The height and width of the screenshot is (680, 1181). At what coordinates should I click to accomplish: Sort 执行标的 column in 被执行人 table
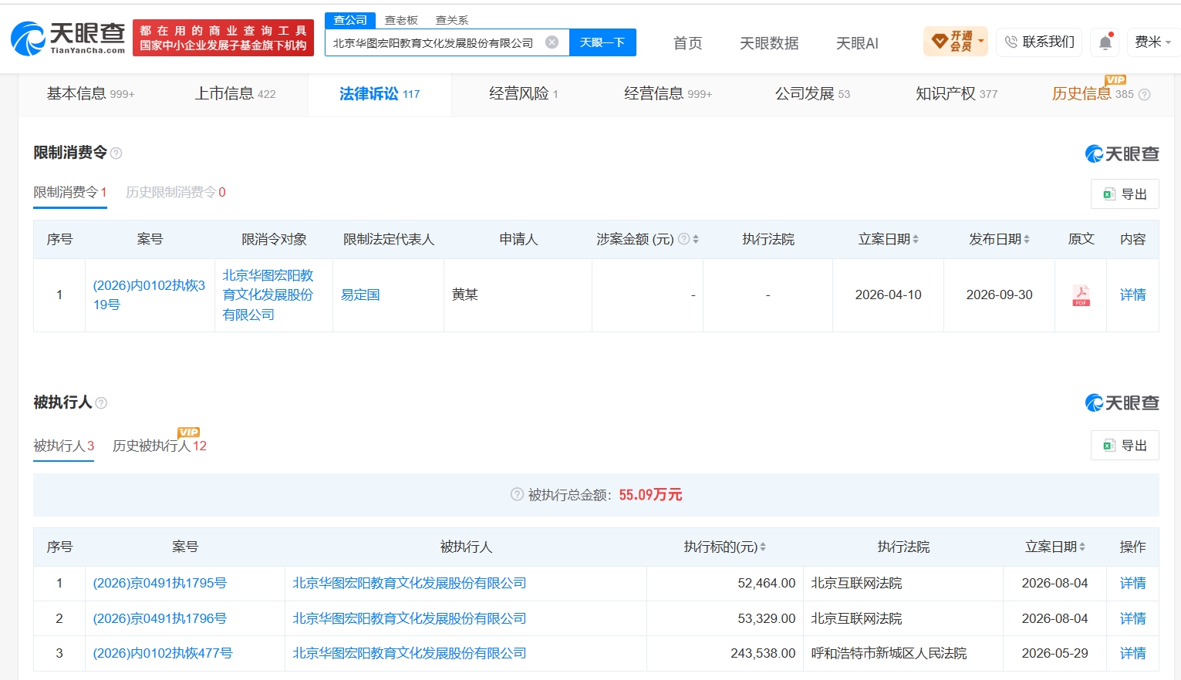(763, 547)
